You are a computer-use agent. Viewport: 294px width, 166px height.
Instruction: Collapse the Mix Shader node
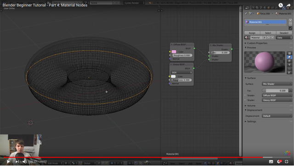(x=210, y=45)
